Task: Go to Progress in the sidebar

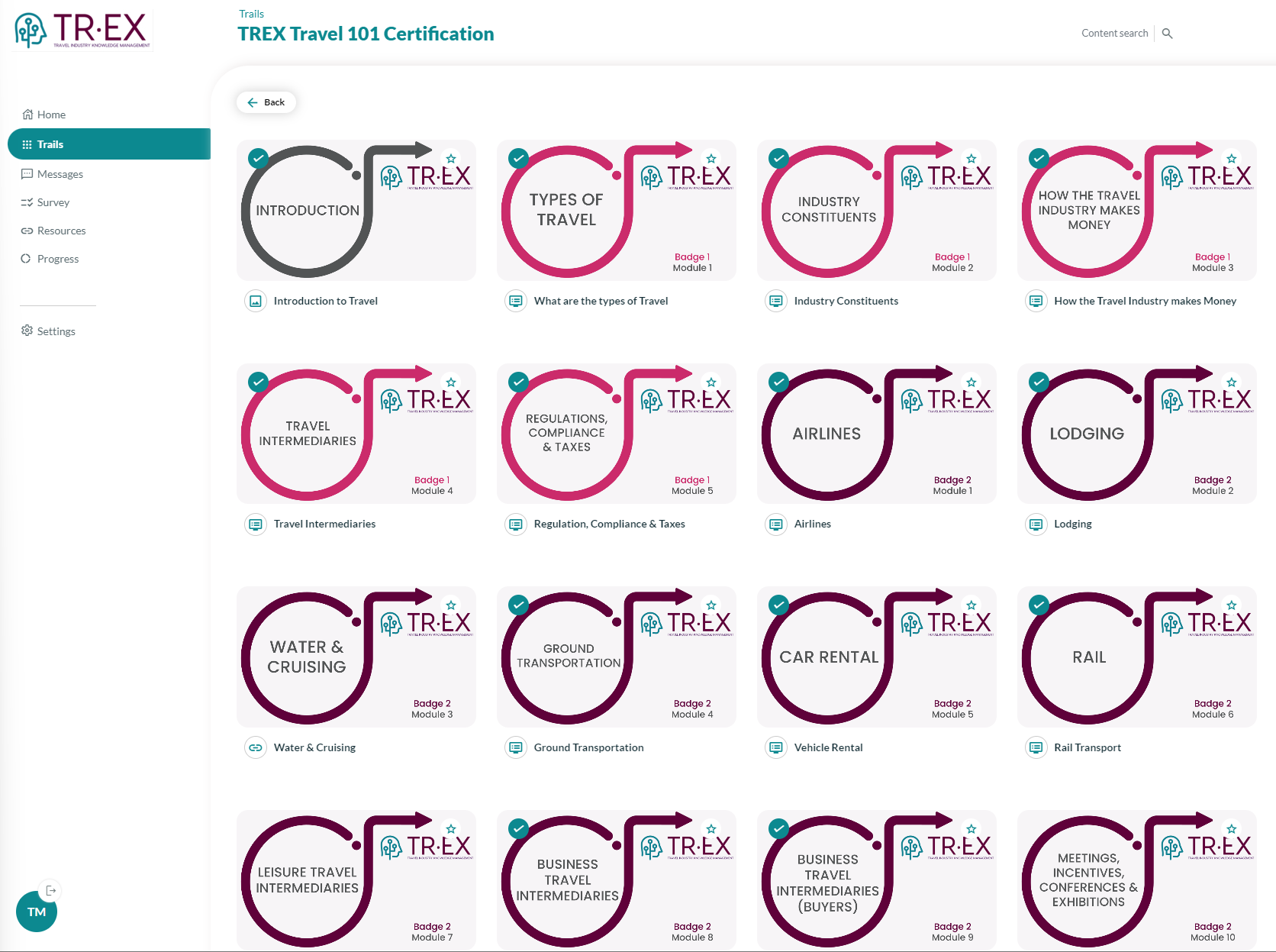Action: point(57,259)
